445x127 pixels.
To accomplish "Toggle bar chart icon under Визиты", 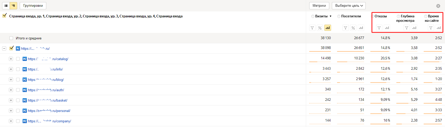I will [328, 28].
